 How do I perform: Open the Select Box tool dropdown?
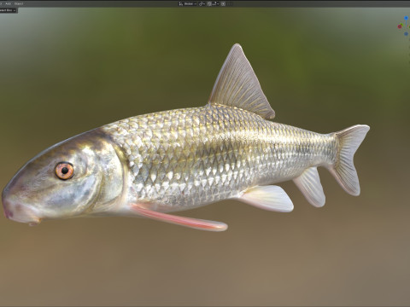pyautogui.click(x=9, y=10)
